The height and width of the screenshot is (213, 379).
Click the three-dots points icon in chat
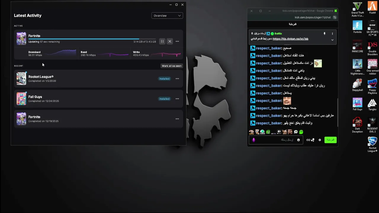point(313,140)
